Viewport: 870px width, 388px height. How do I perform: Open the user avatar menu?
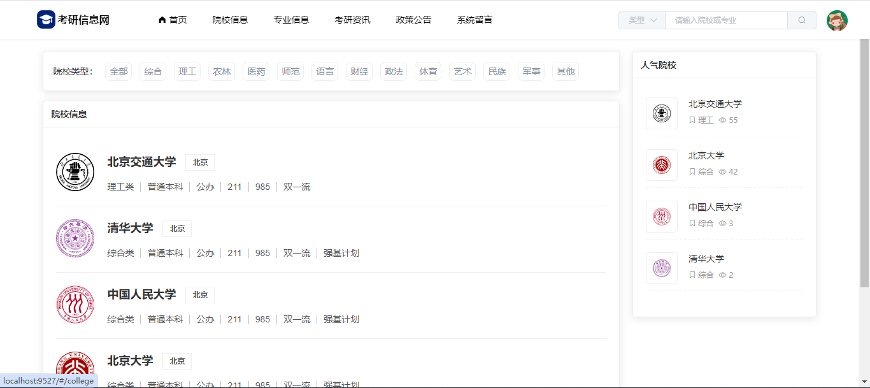click(837, 20)
